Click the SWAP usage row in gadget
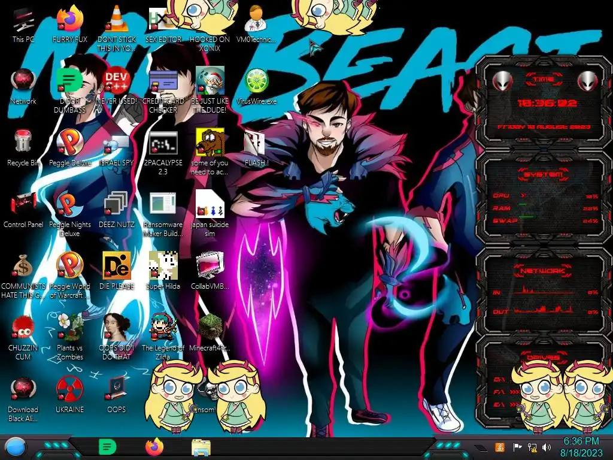 click(545, 220)
